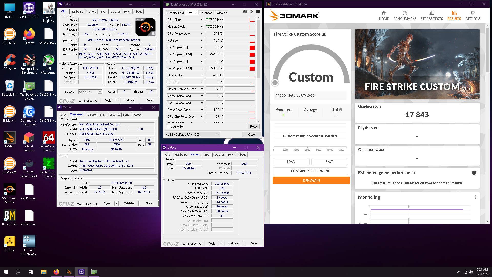Click Windows Start button

6,272
